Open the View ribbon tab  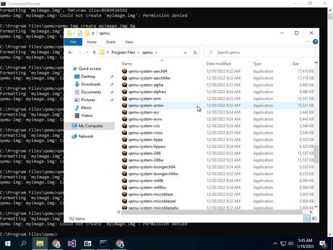[x=129, y=42]
